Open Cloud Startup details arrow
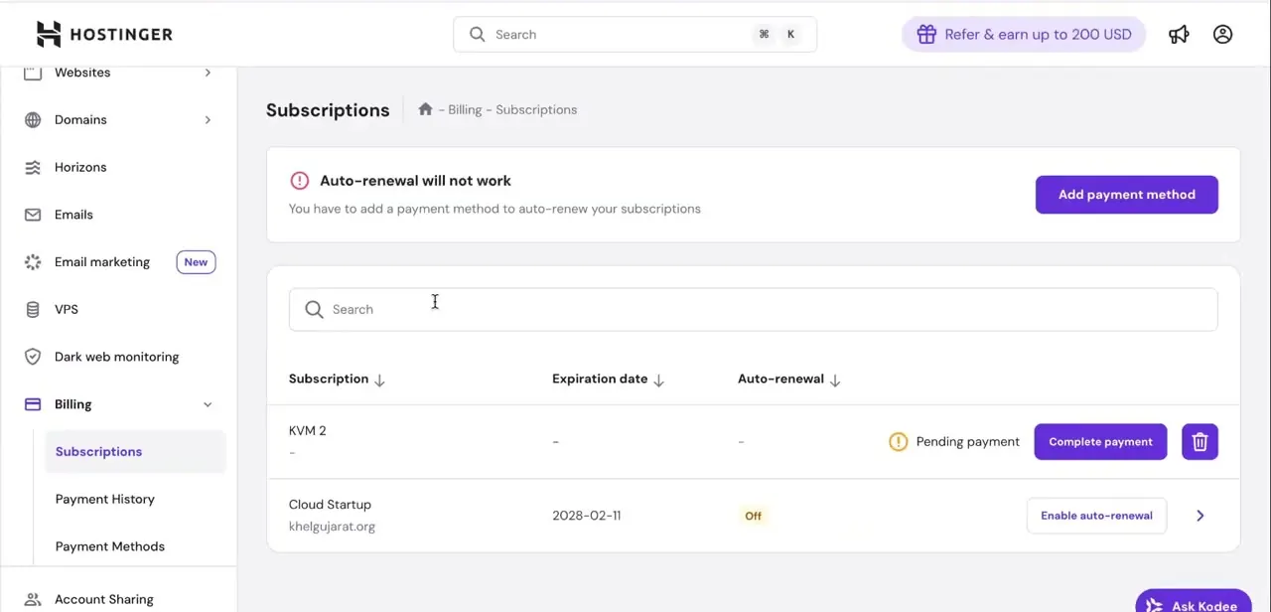This screenshot has height=612, width=1271. pyautogui.click(x=1200, y=516)
